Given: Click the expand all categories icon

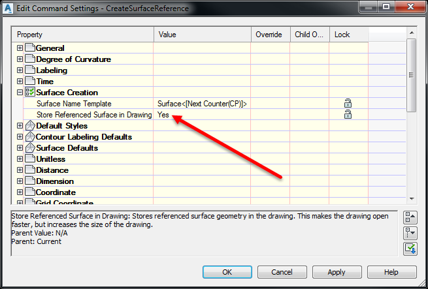Looking at the screenshot, I should (x=410, y=234).
